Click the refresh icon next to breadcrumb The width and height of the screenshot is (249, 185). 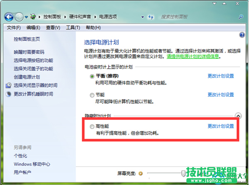tap(151, 17)
